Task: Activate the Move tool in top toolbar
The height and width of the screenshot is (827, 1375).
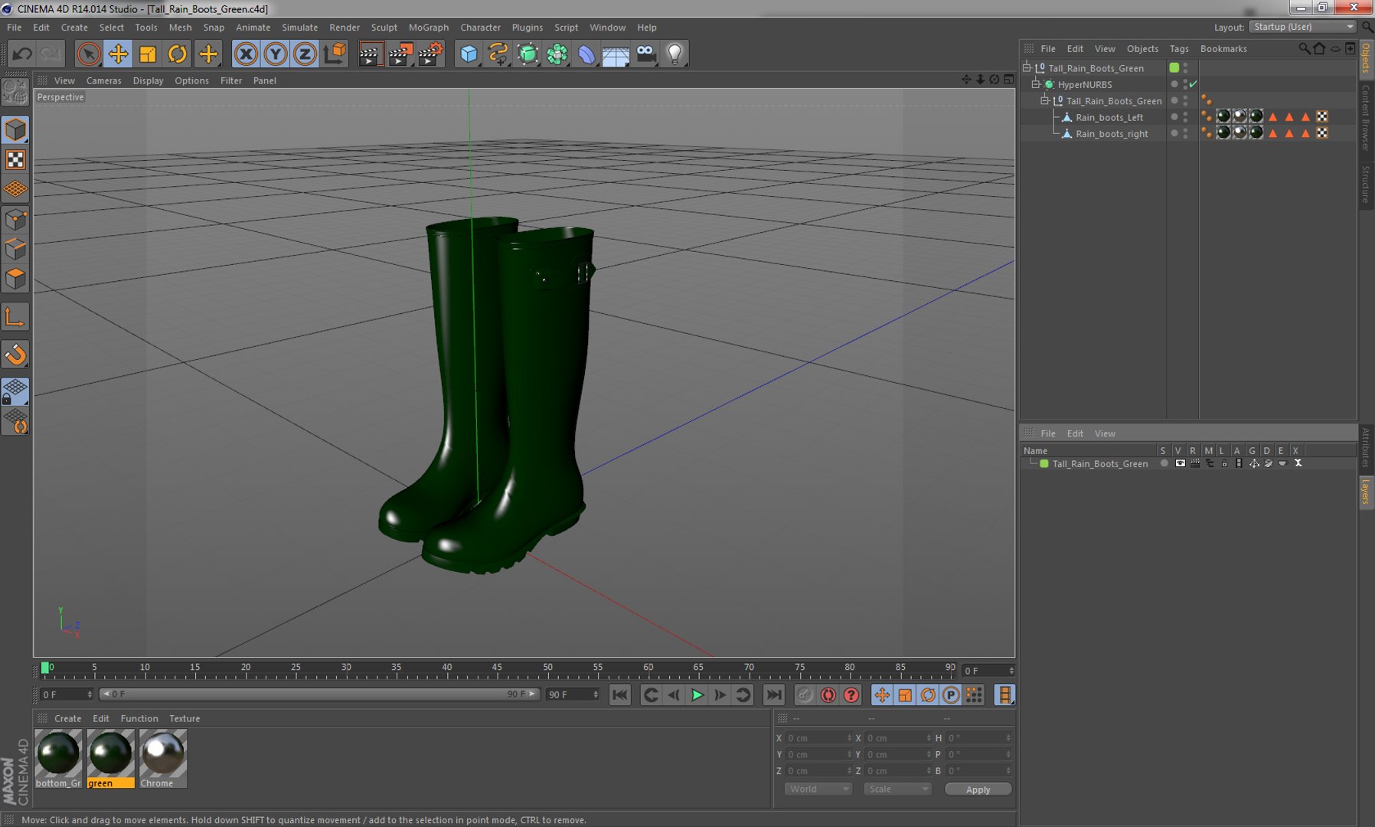Action: 118,54
